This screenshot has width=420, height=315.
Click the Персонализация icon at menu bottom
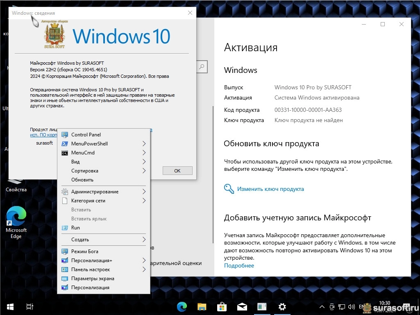[65, 288]
